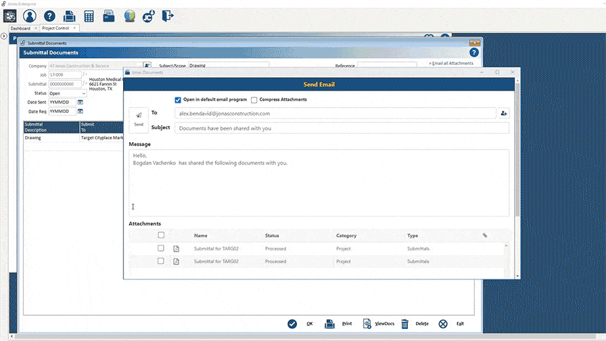The width and height of the screenshot is (606, 341).
Task: Click the Category column header in Attachments
Action: pyautogui.click(x=346, y=235)
